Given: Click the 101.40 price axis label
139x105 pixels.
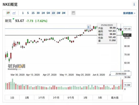Looking at the screenshot, I should (127, 29).
